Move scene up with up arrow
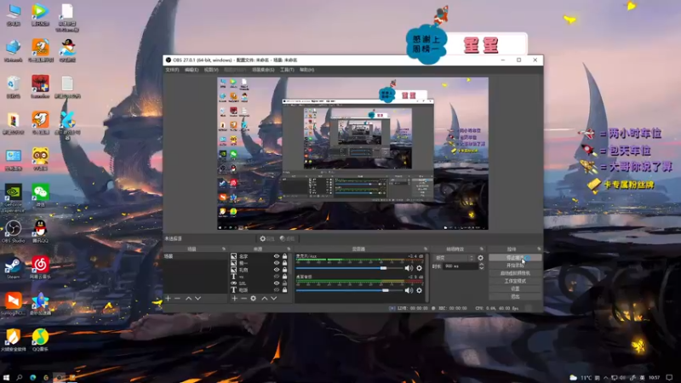 pyautogui.click(x=188, y=299)
